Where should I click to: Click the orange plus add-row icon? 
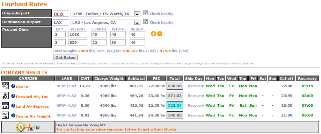tap(153, 34)
